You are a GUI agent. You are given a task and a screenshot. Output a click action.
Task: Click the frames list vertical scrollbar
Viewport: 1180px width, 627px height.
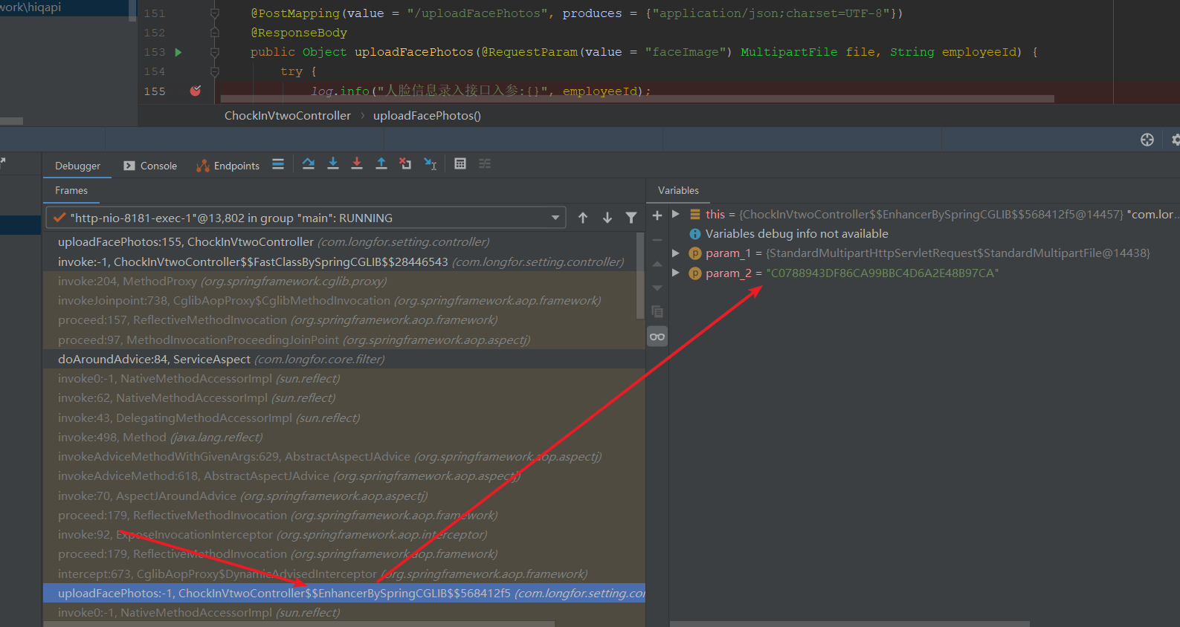tap(640, 276)
